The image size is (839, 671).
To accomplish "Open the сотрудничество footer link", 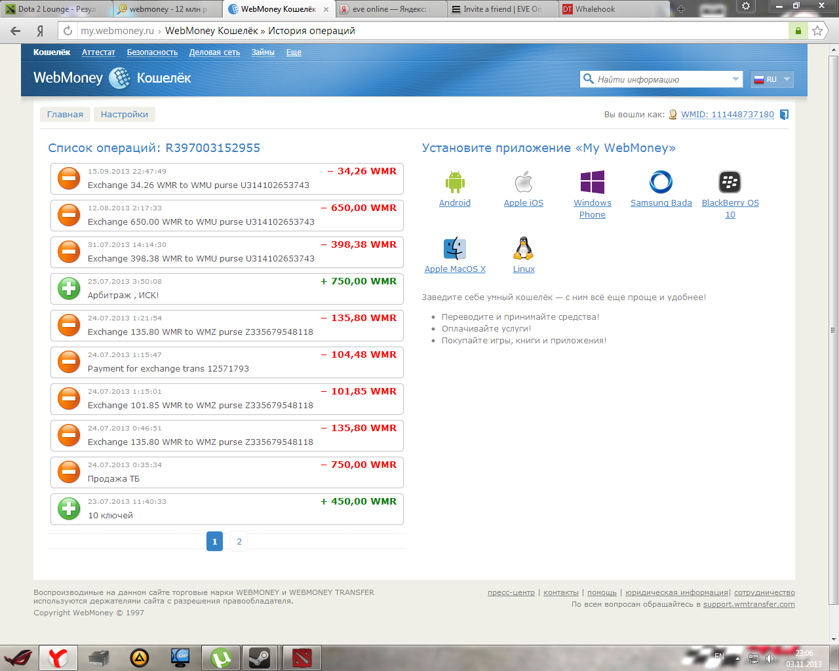I will [764, 592].
